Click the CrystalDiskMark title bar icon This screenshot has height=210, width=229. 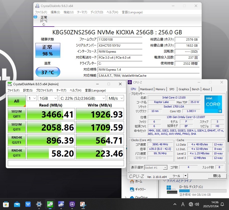pyautogui.click(x=10, y=84)
